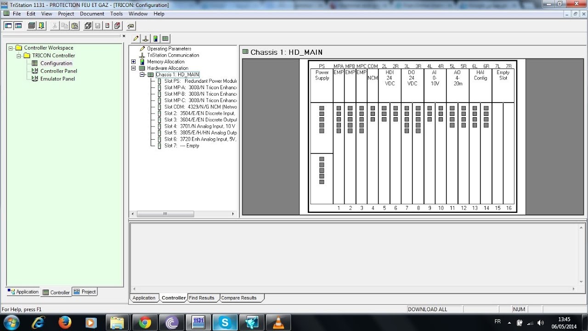588x331 pixels.
Task: Click the single document toolbar icon
Action: coord(107,26)
